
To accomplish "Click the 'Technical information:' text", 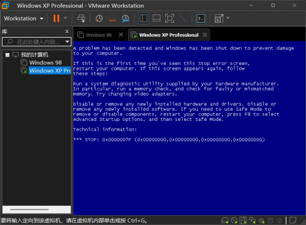I will click(x=105, y=129).
